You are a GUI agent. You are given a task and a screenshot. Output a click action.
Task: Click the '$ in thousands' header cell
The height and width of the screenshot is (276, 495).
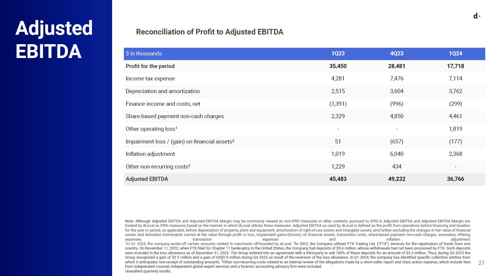144,54
